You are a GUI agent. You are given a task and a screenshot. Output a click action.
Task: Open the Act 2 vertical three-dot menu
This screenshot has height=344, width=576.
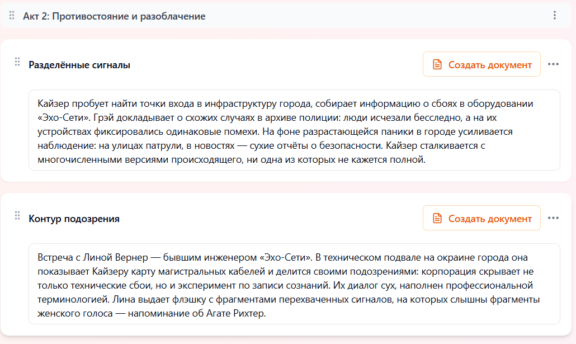554,16
